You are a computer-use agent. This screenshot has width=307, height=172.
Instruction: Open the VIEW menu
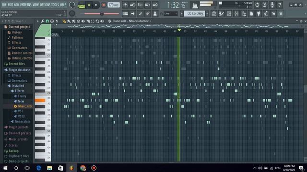click(x=35, y=5)
